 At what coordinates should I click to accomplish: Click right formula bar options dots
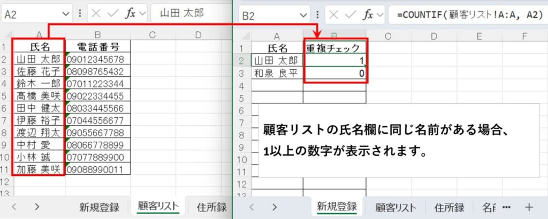click(x=318, y=15)
